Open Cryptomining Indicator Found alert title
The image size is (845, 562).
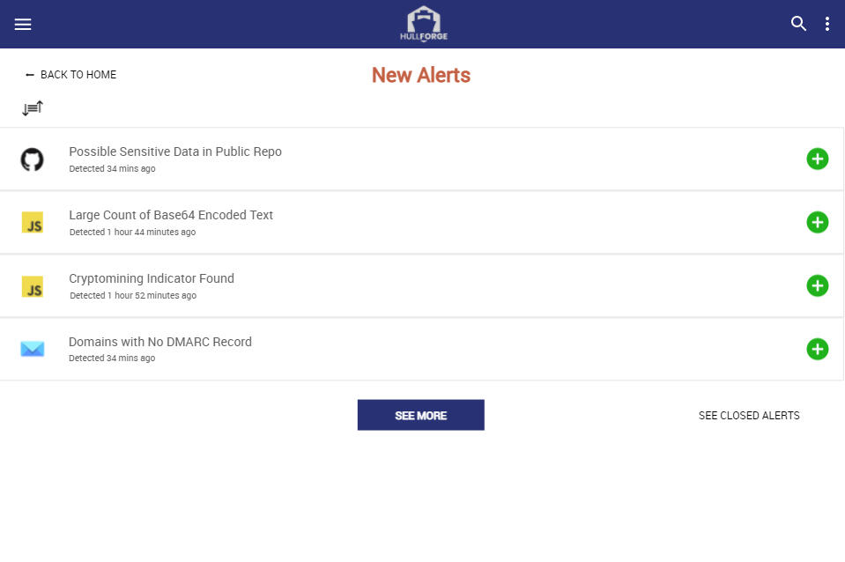coord(152,278)
